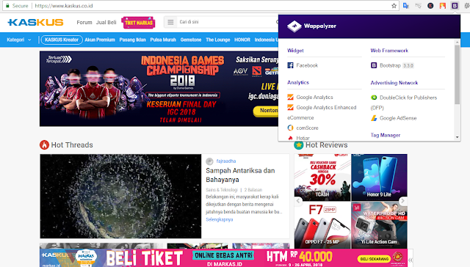Click the Google AdSense icon

374,118
